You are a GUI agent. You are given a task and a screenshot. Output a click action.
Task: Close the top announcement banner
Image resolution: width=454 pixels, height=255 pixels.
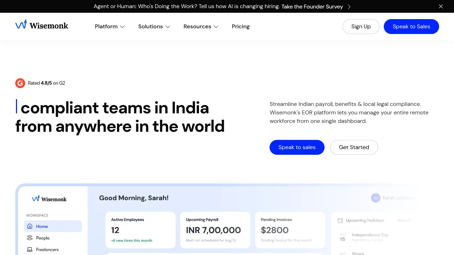point(441,6)
